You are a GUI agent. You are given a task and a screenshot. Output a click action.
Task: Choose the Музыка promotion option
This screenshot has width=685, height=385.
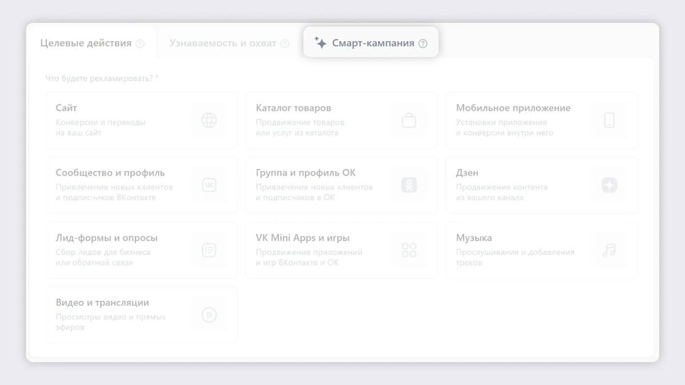541,250
